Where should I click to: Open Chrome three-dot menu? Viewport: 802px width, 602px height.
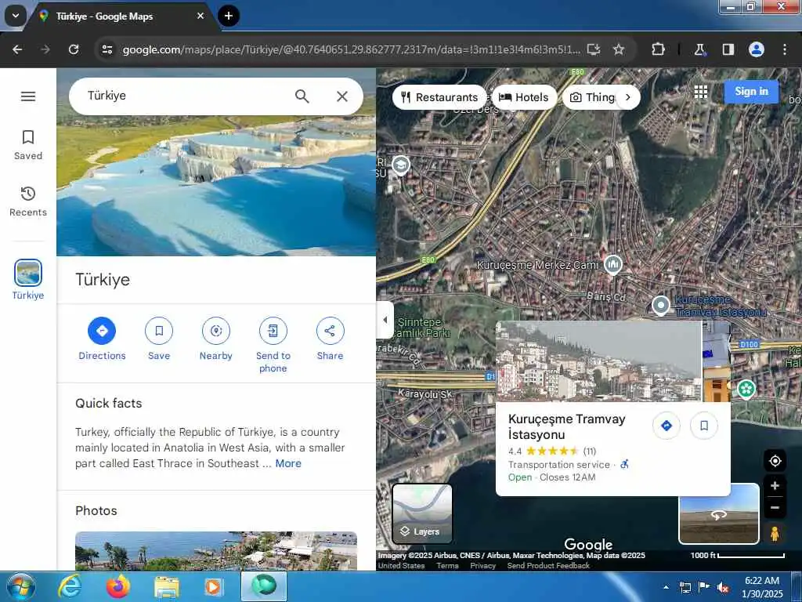tap(785, 49)
